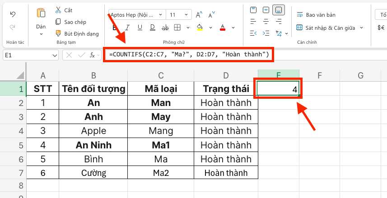
Task: Click the Dán paste clipboard icon
Action: [x=41, y=13]
